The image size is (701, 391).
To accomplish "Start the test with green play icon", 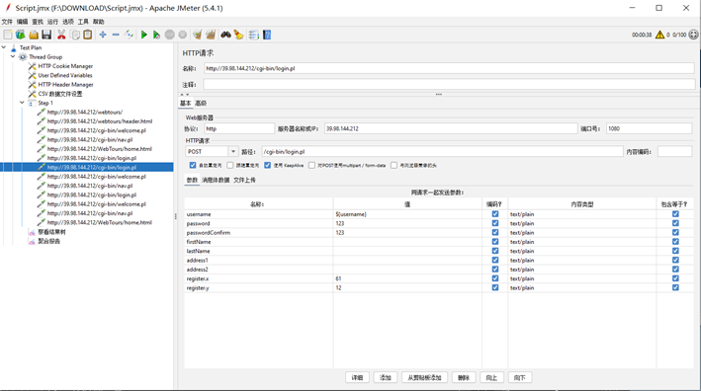I will click(x=144, y=35).
